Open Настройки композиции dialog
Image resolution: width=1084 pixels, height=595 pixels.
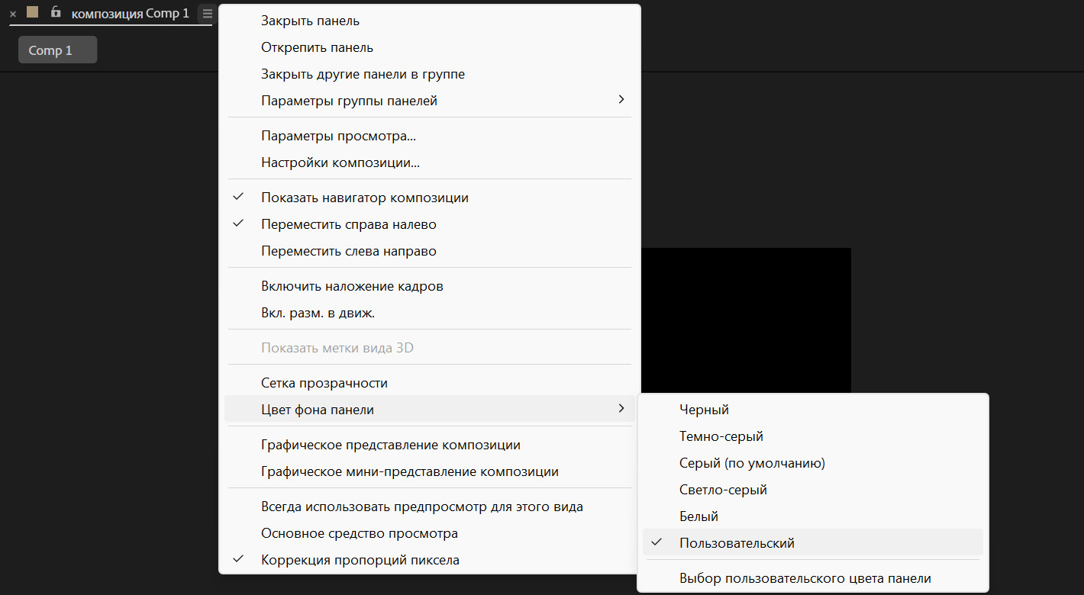(340, 162)
